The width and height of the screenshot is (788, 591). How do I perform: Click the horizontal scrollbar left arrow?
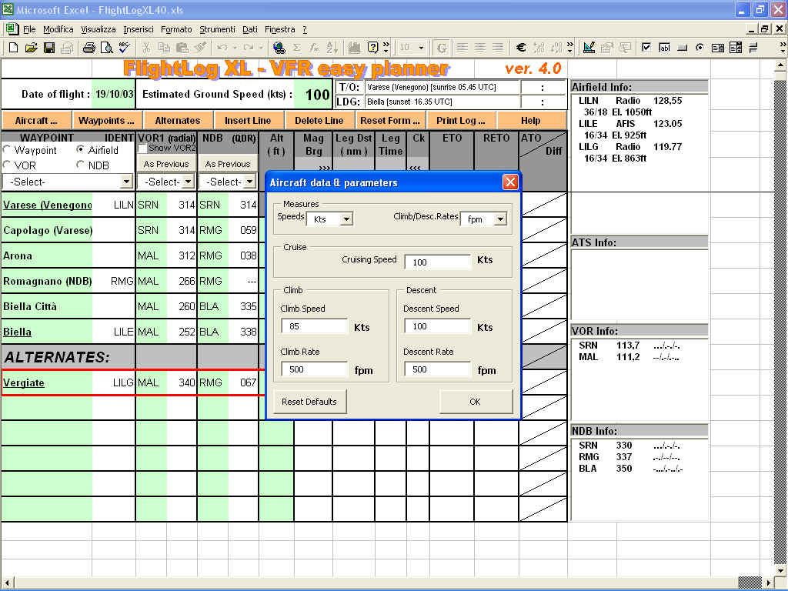pos(7,583)
